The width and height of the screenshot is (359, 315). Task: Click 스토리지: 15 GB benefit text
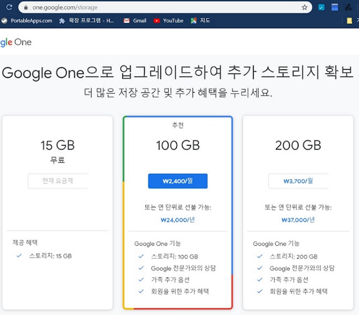click(50, 256)
